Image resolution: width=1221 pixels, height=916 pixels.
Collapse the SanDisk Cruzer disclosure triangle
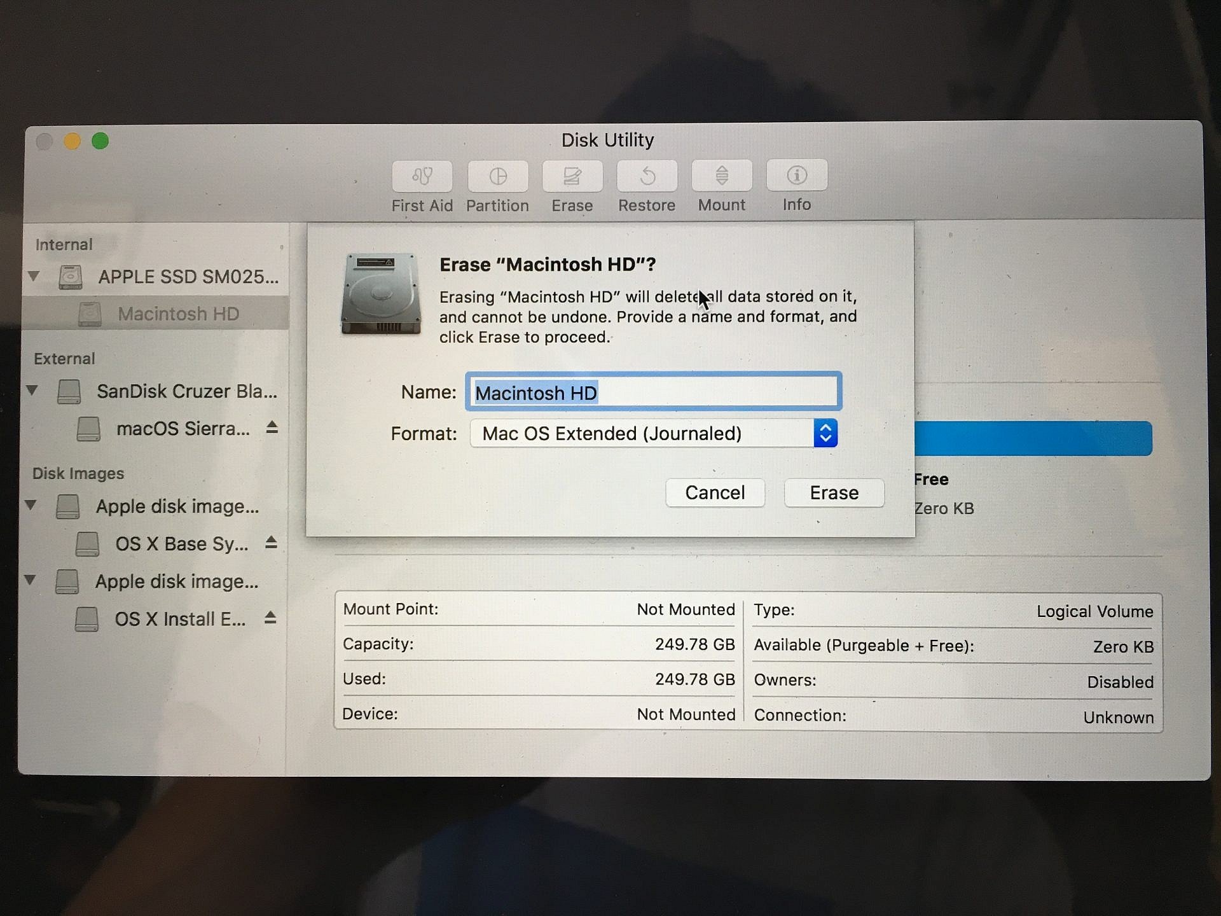coord(32,390)
